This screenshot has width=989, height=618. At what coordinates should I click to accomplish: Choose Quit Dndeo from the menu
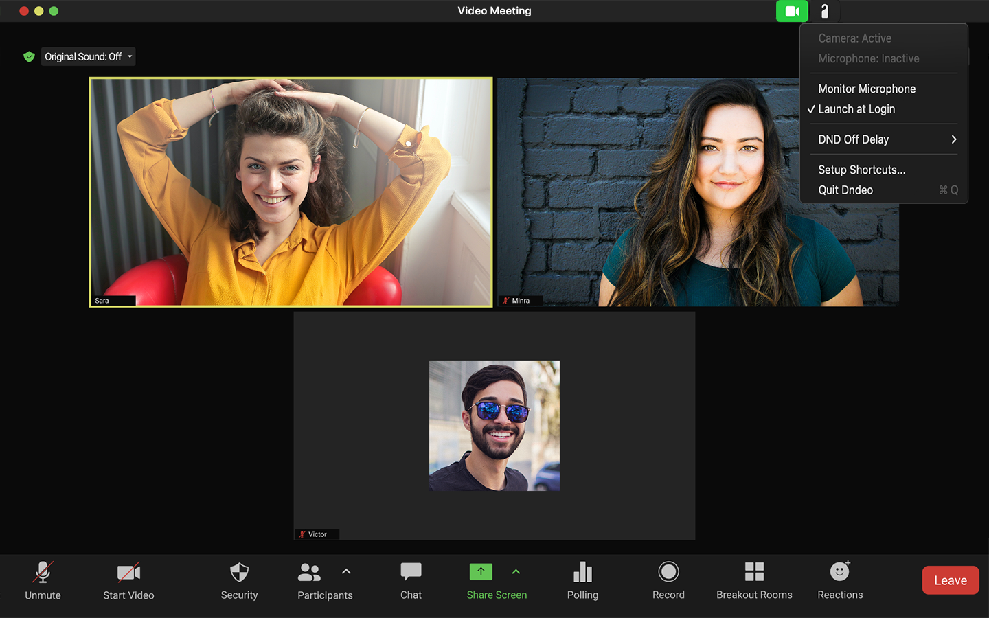(x=845, y=190)
